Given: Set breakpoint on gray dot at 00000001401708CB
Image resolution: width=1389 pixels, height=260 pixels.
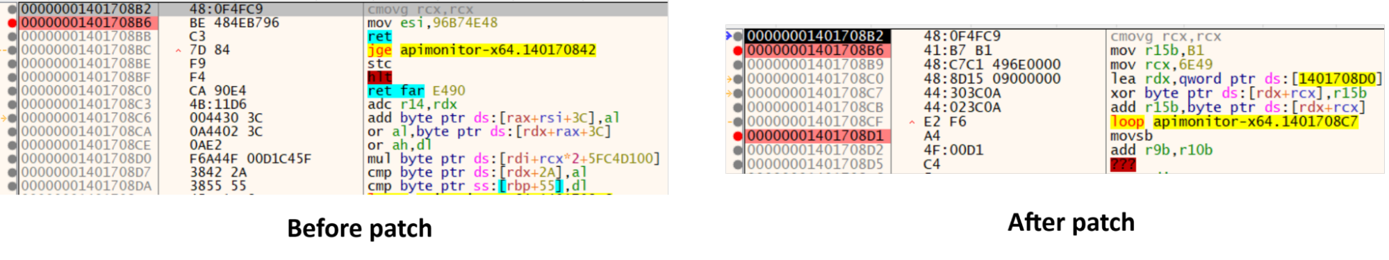Looking at the screenshot, I should [x=737, y=107].
